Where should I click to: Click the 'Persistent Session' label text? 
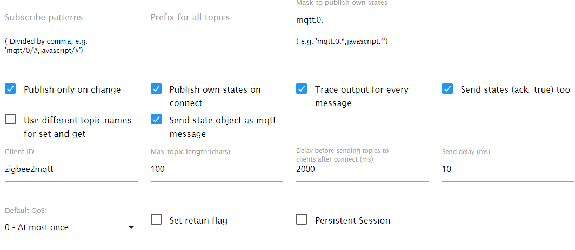point(352,221)
